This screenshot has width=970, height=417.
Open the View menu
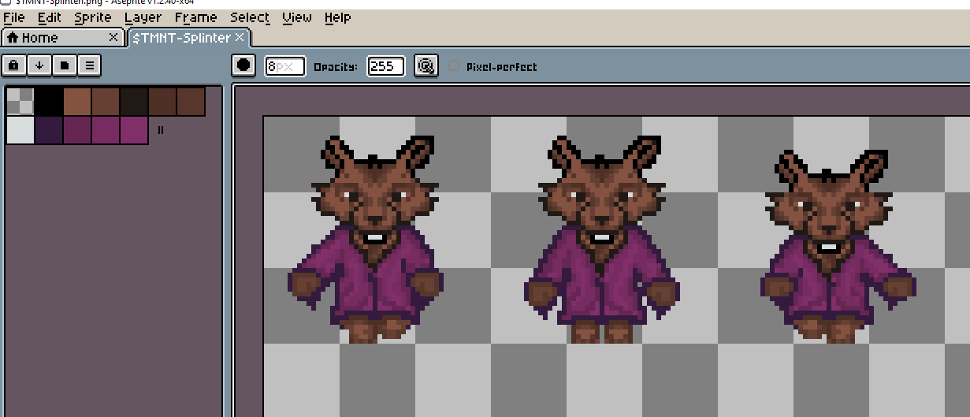297,17
